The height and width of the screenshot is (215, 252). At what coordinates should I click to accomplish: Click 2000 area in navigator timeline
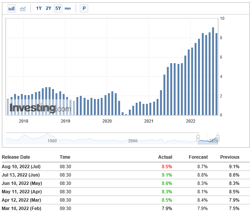point(133,141)
